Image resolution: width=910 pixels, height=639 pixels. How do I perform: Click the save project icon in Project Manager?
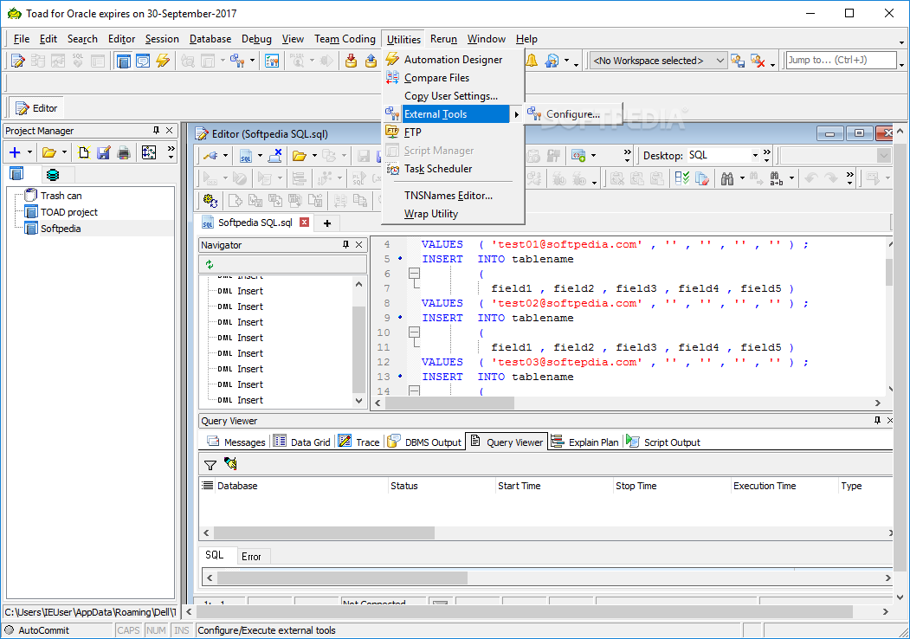(x=103, y=152)
